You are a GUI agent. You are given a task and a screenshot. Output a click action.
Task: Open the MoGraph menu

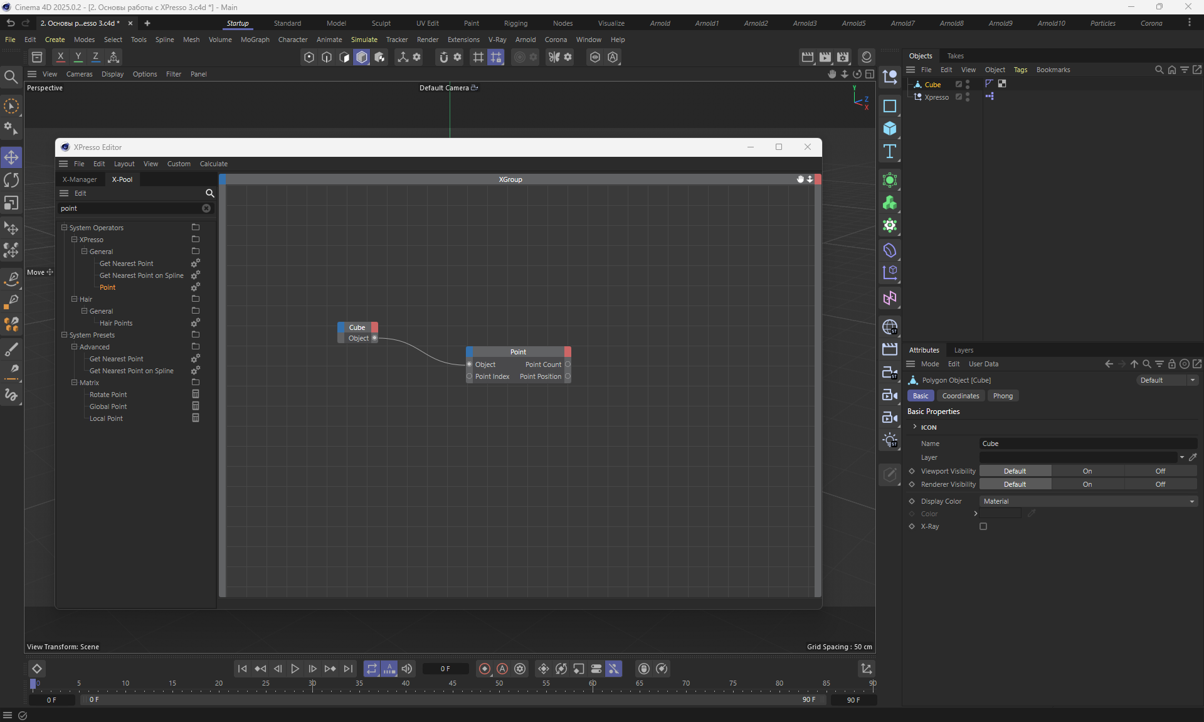coord(255,40)
